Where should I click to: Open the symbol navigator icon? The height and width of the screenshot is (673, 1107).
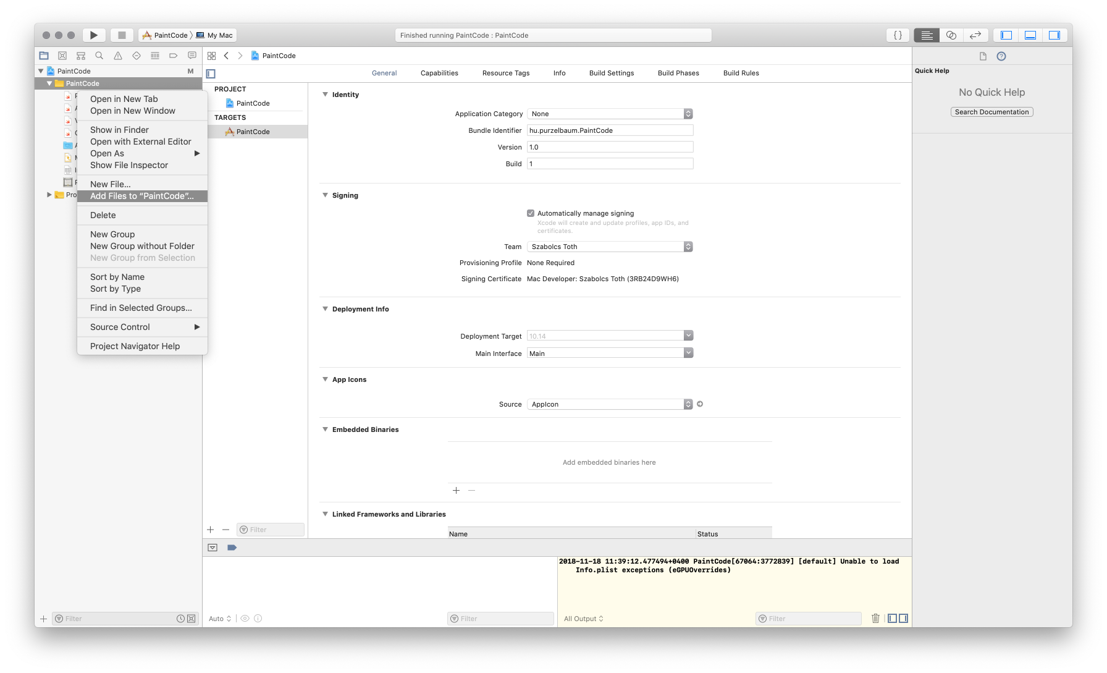pos(81,56)
